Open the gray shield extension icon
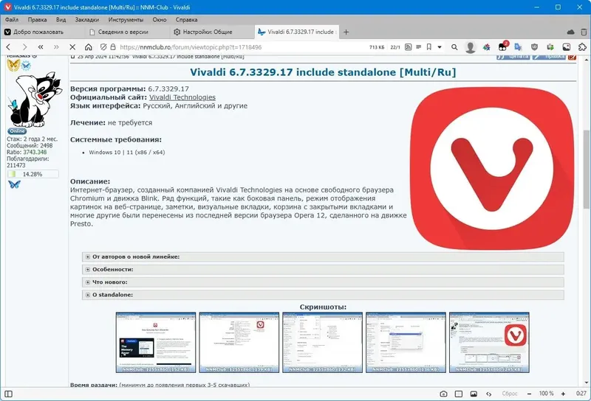This screenshot has height=401, width=591. pyautogui.click(x=534, y=47)
